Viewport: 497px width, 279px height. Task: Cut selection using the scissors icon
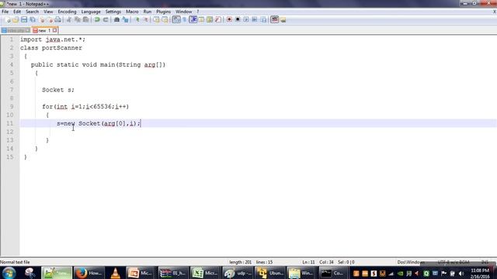[69, 19]
